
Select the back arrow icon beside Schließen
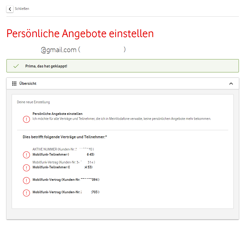[x=10, y=9]
